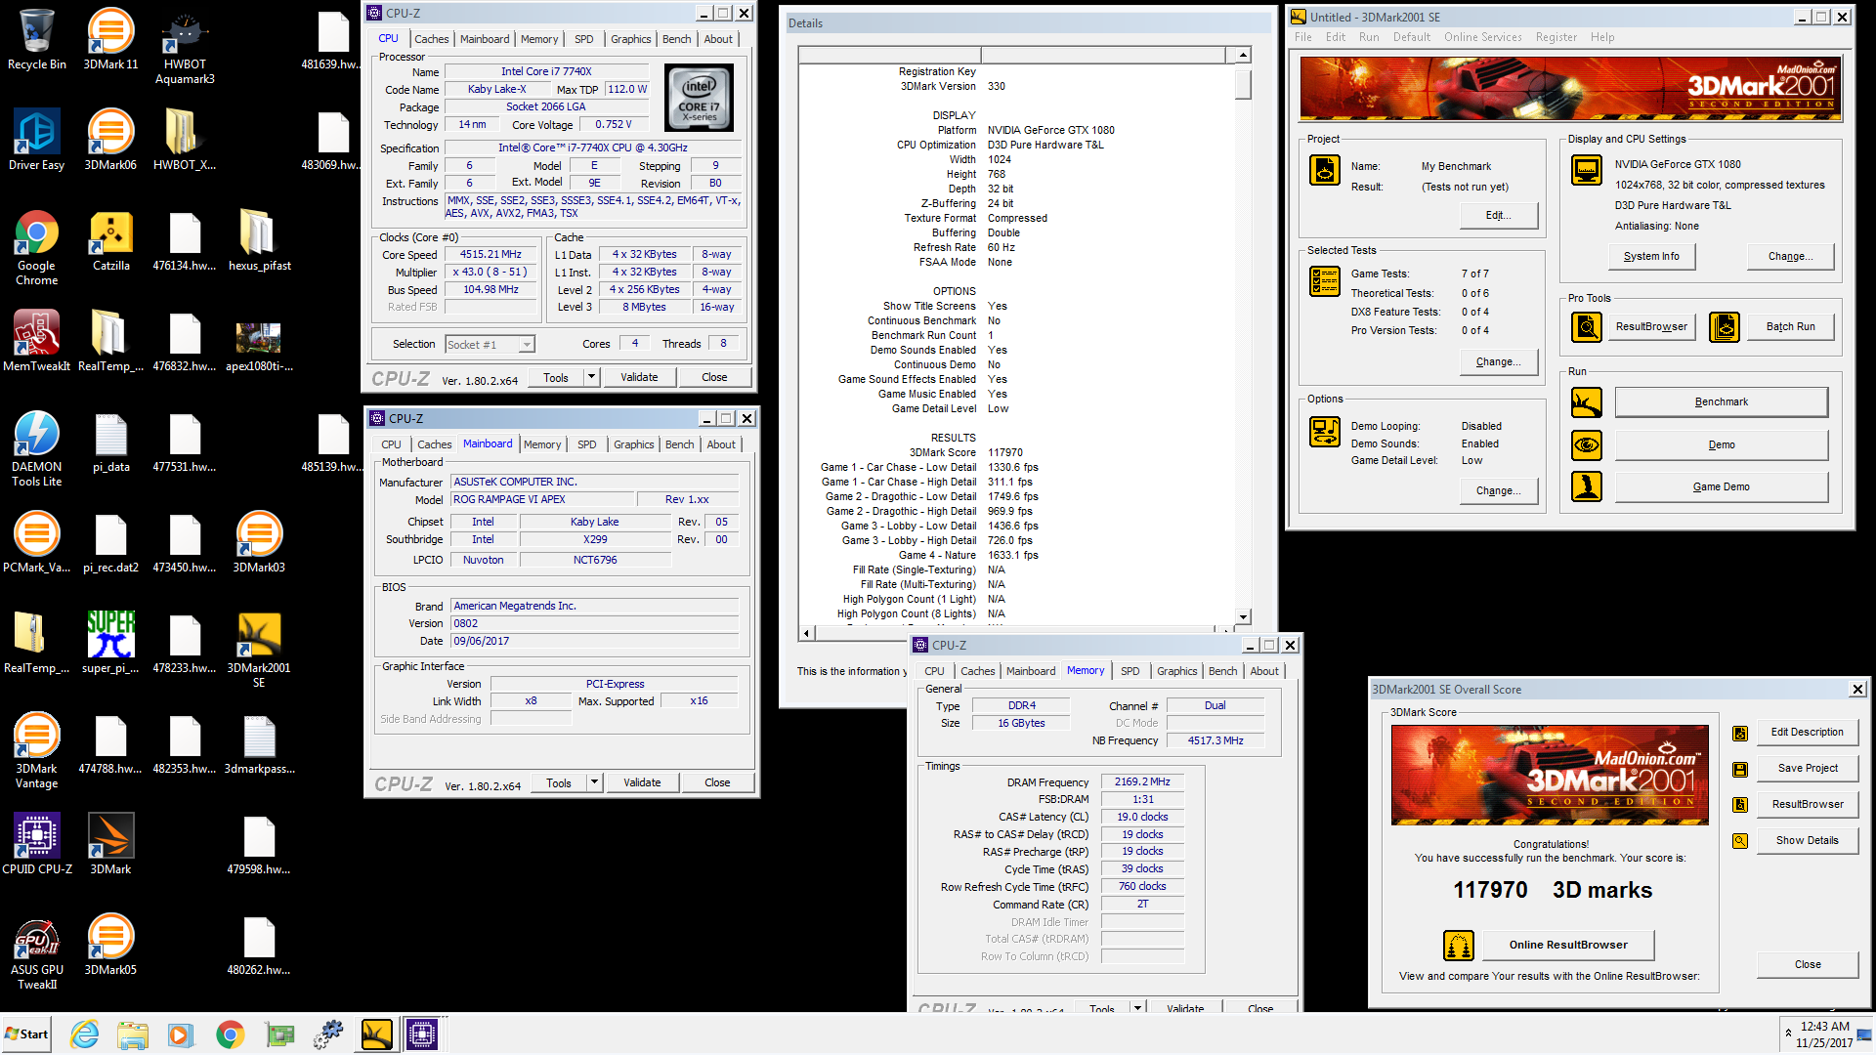Click the Online ResultBrowser icon in score dialog
Viewport: 1876px width, 1055px height.
[x=1459, y=945]
